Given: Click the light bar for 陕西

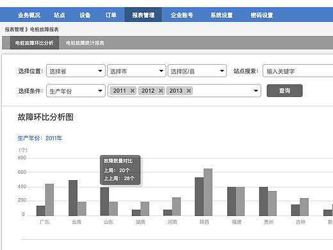Looking at the screenshot, I should click(208, 192).
